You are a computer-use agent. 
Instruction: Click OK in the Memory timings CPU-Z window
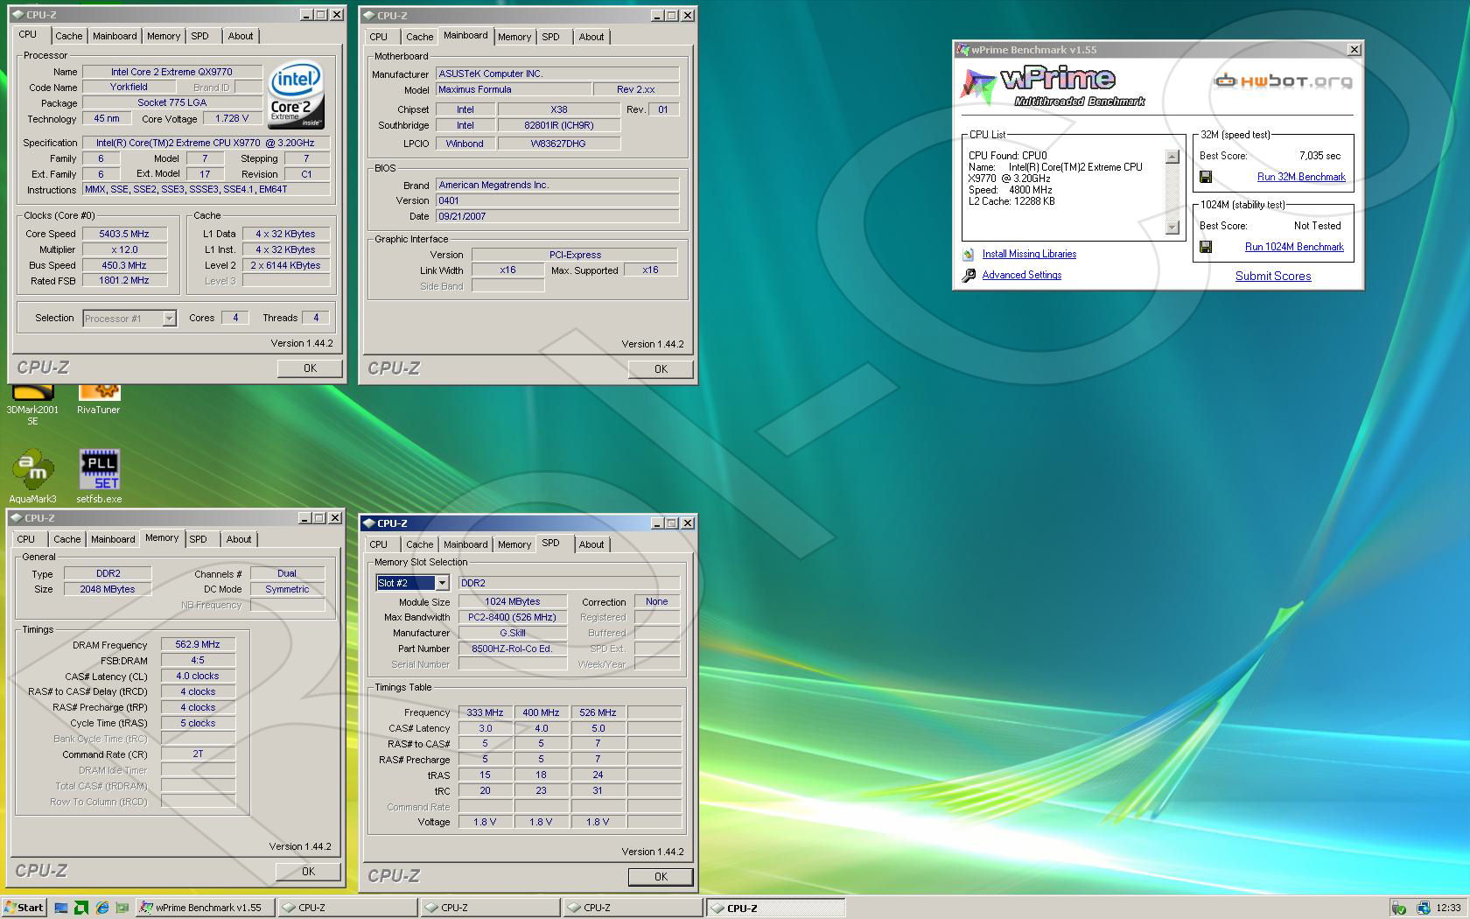tap(308, 872)
